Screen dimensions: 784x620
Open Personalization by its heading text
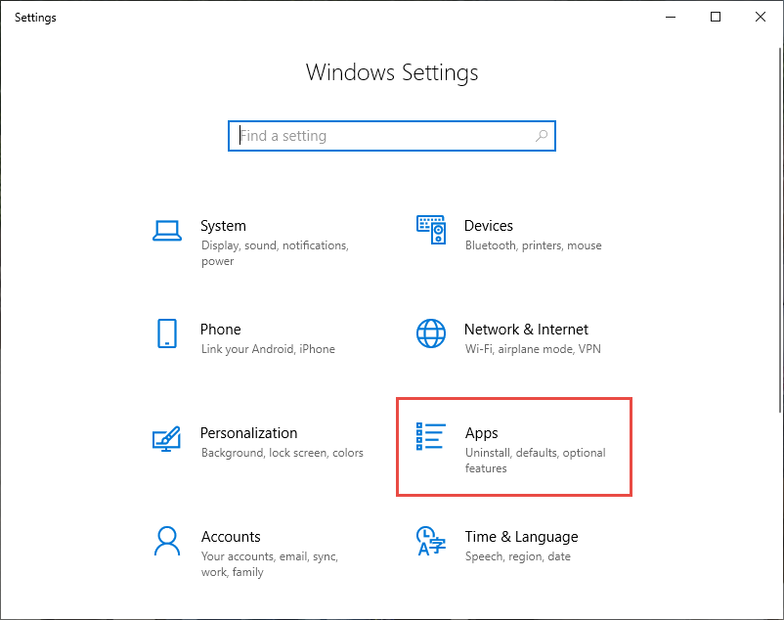[x=248, y=433]
